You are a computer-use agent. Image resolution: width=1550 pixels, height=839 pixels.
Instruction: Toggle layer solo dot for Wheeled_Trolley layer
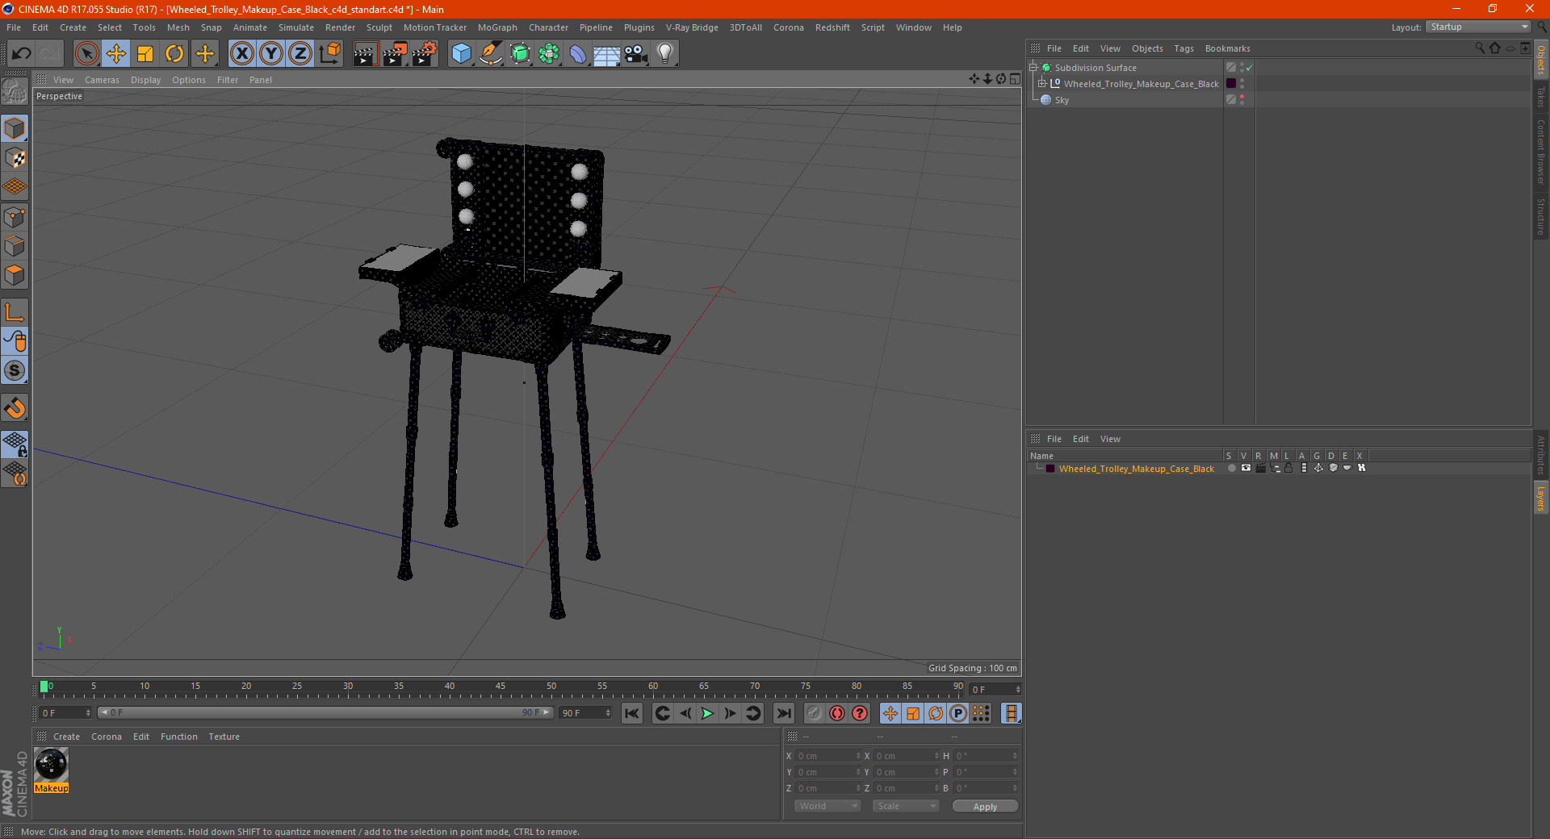coord(1231,469)
